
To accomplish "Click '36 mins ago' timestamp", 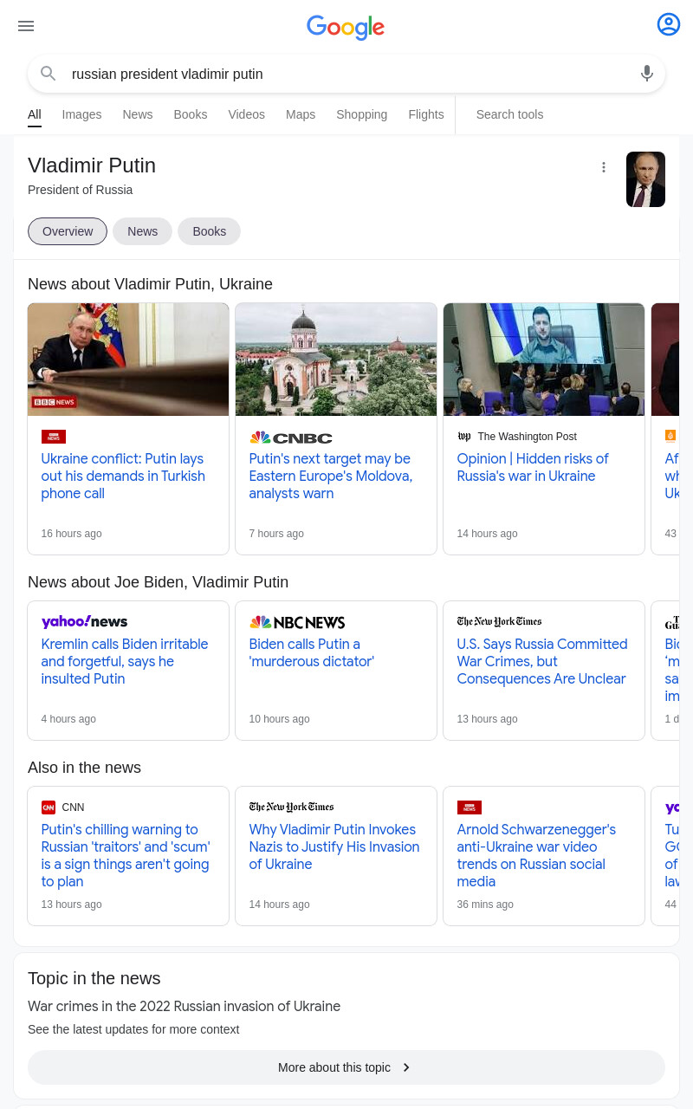I will click(485, 905).
